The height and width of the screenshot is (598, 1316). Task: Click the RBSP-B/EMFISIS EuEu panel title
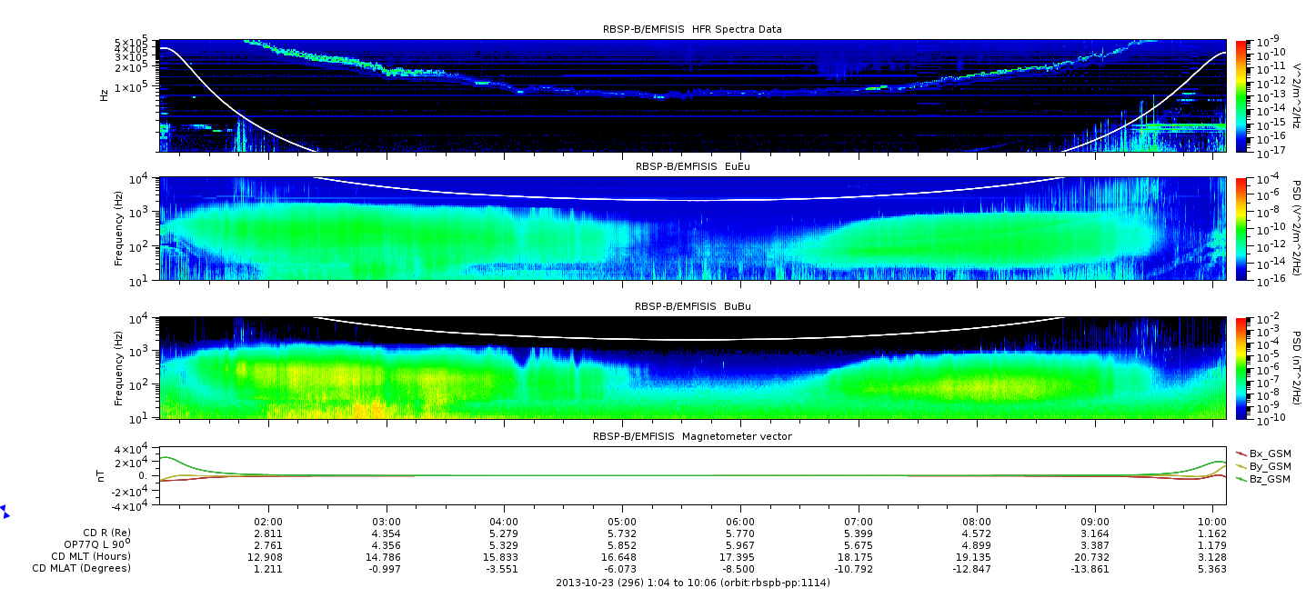692,167
